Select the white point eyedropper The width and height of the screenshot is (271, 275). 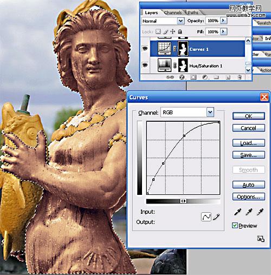tap(260, 212)
